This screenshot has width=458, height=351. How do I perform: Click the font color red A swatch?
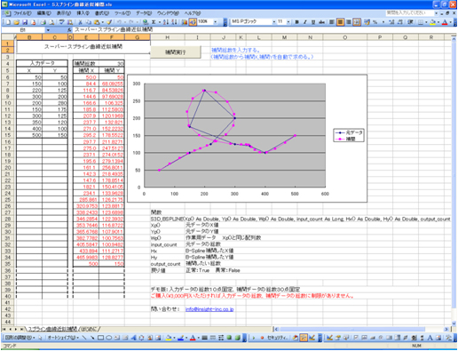(x=445, y=22)
